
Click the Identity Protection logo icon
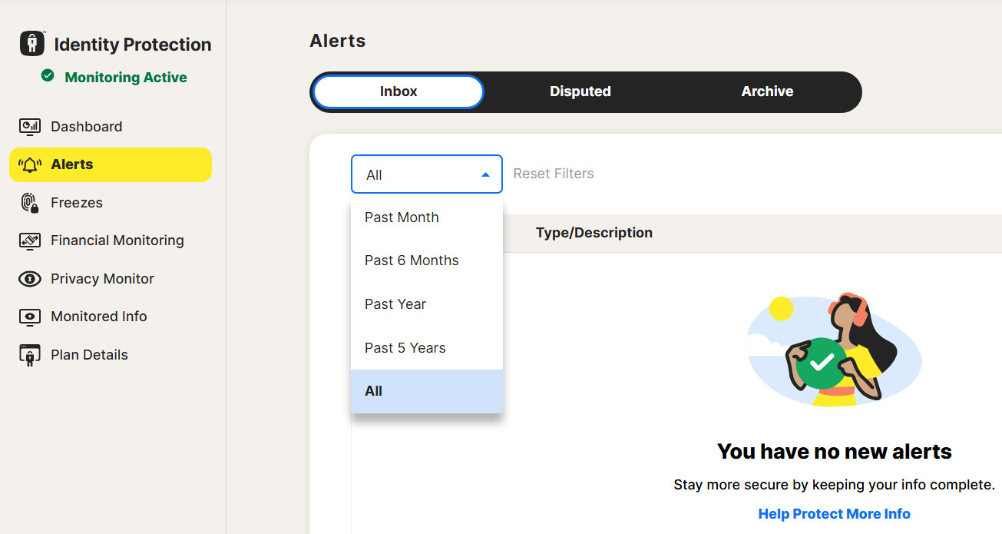point(32,44)
